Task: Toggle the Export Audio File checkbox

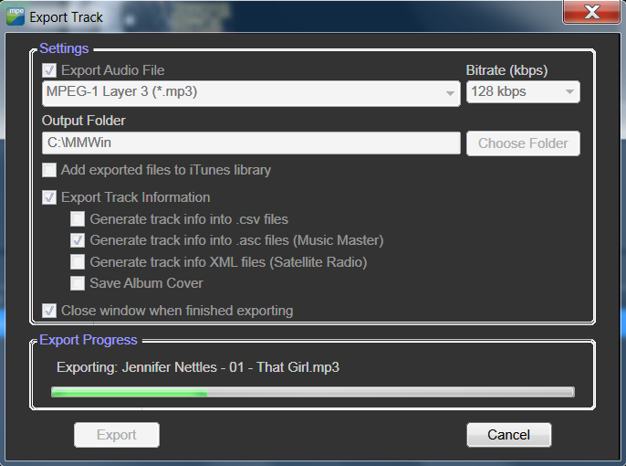Action: point(50,70)
